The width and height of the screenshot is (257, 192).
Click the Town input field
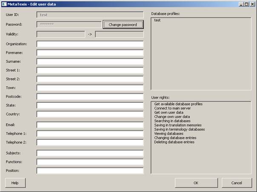point(90,88)
